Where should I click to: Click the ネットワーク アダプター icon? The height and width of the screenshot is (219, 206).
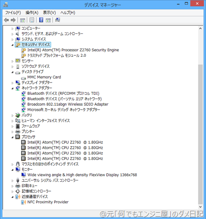click(x=18, y=88)
